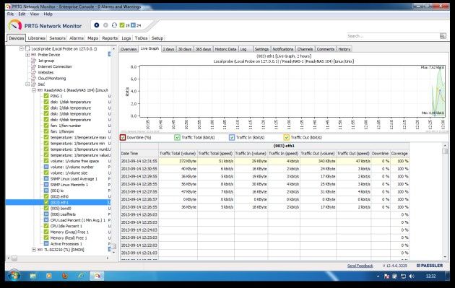Click paused icon of Active Processes 1
This screenshot has width=455, height=288.
tap(46, 244)
